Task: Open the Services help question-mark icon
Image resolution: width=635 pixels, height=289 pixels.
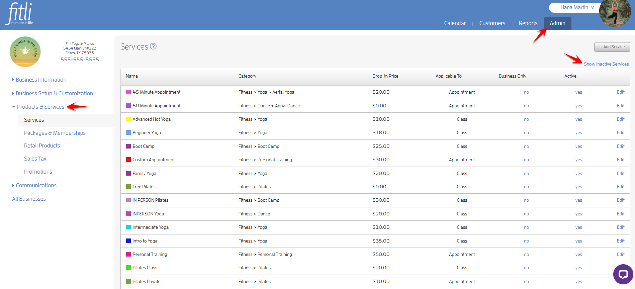Action: (x=153, y=46)
